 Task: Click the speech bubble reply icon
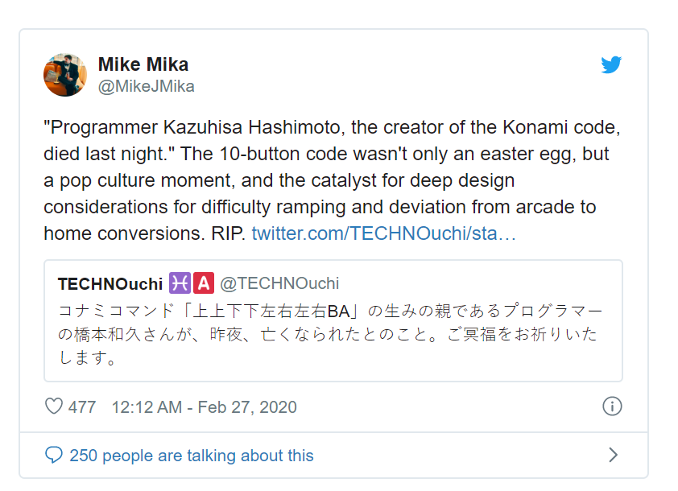tap(54, 456)
